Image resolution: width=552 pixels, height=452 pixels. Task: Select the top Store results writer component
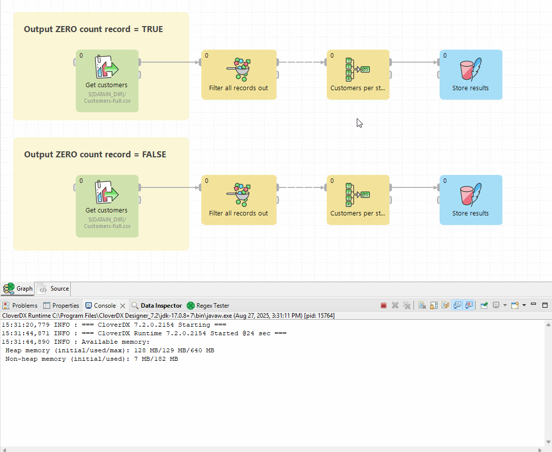tap(471, 74)
